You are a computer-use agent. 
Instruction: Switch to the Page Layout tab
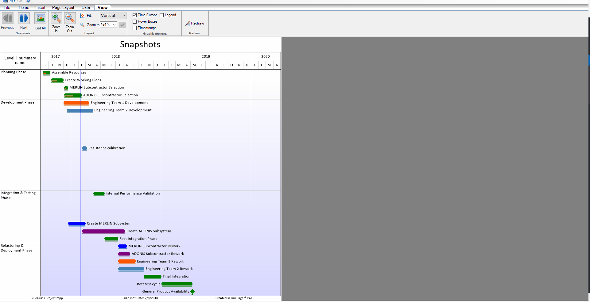tap(63, 7)
